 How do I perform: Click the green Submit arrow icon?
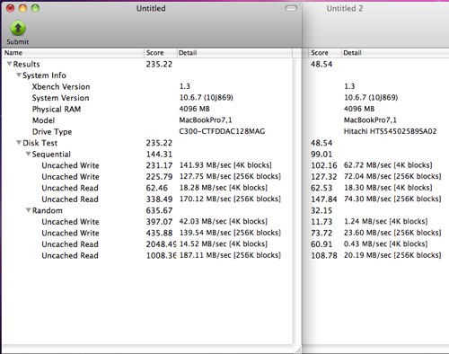tap(18, 29)
